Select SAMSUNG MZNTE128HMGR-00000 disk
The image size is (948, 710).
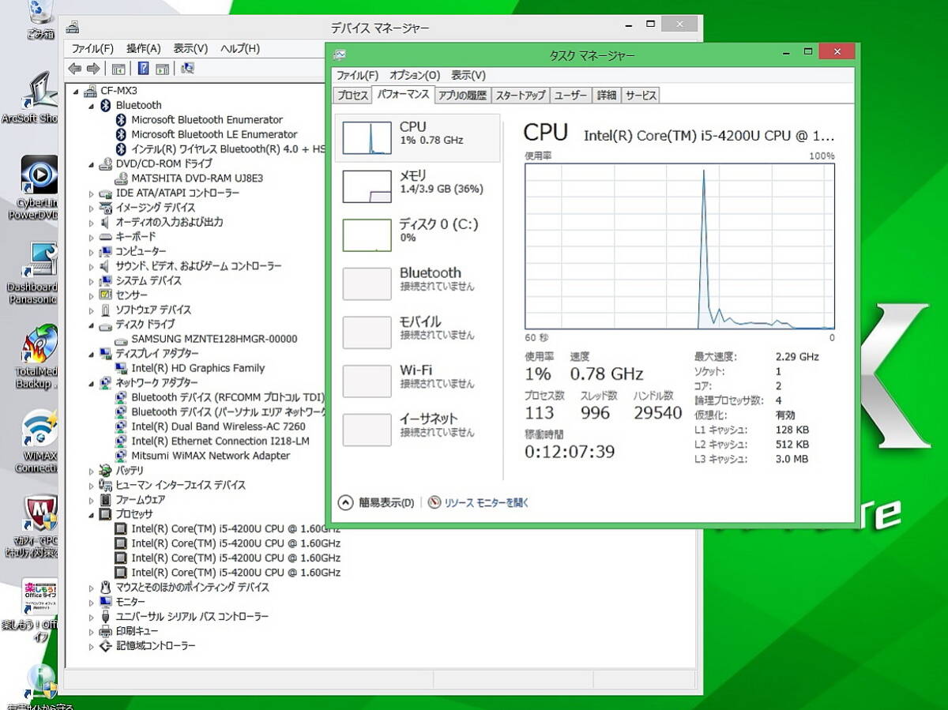coord(214,339)
